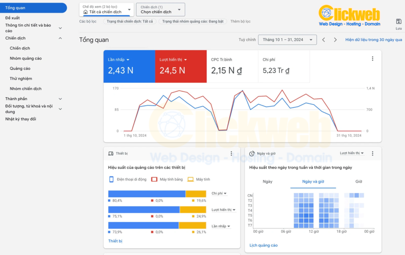Click the tablet device legend icon
Screen dimensions: 405x255
click(154, 179)
